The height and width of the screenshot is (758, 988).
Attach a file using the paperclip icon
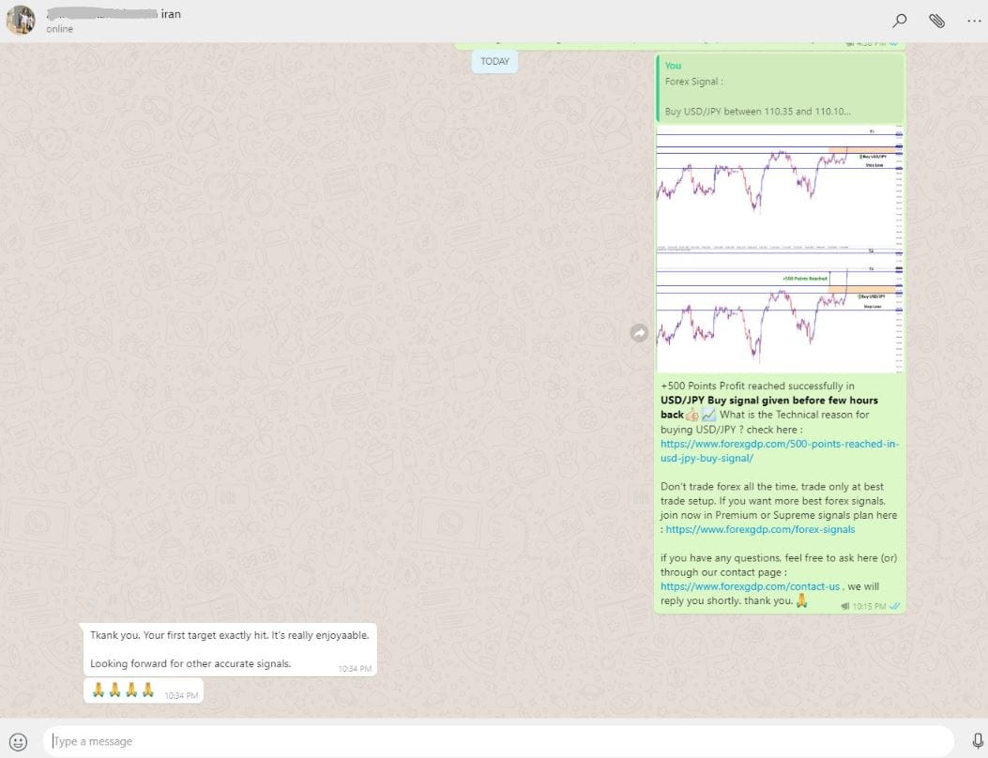point(937,21)
